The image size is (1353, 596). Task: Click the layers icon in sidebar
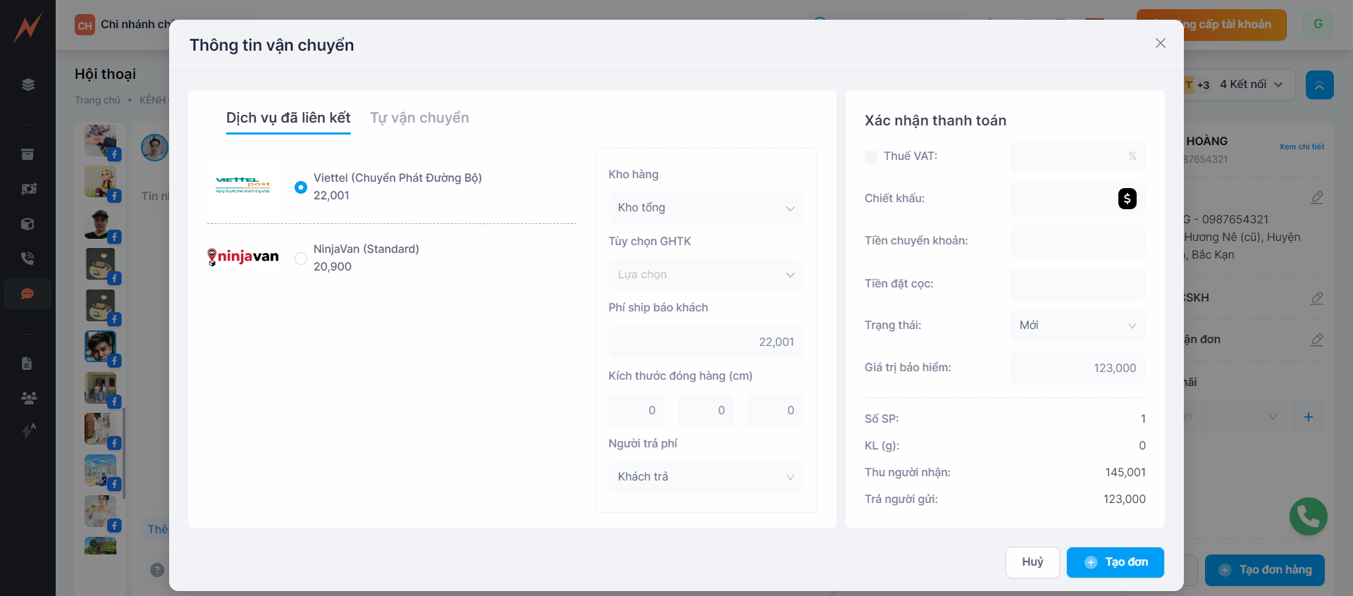27,85
